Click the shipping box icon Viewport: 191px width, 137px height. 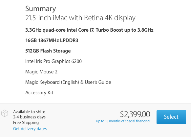(x=5, y=113)
